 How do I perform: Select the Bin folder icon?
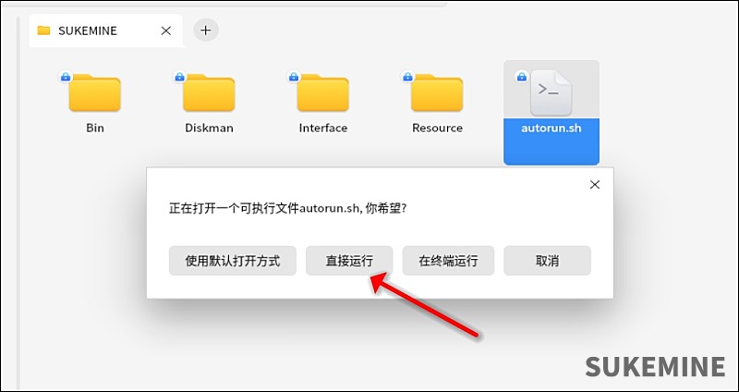coord(95,93)
